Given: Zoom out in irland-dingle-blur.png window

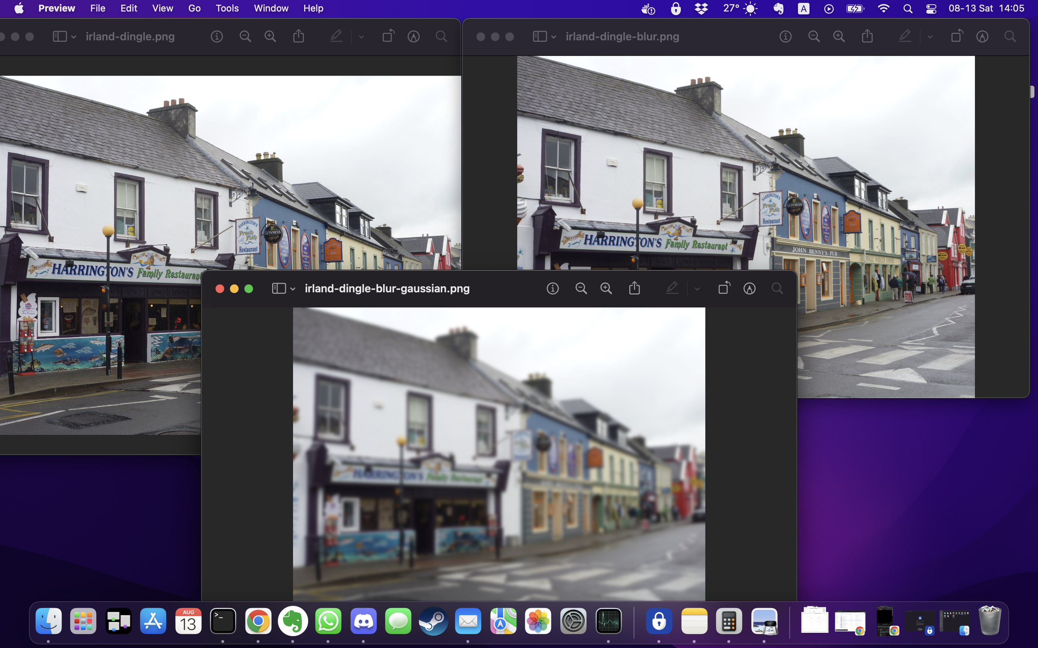Looking at the screenshot, I should point(814,36).
